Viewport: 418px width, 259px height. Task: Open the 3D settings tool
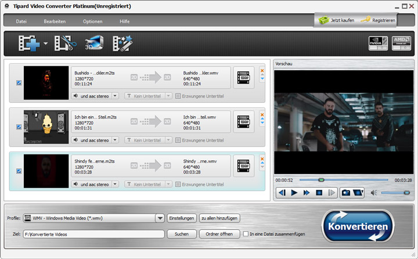click(94, 43)
